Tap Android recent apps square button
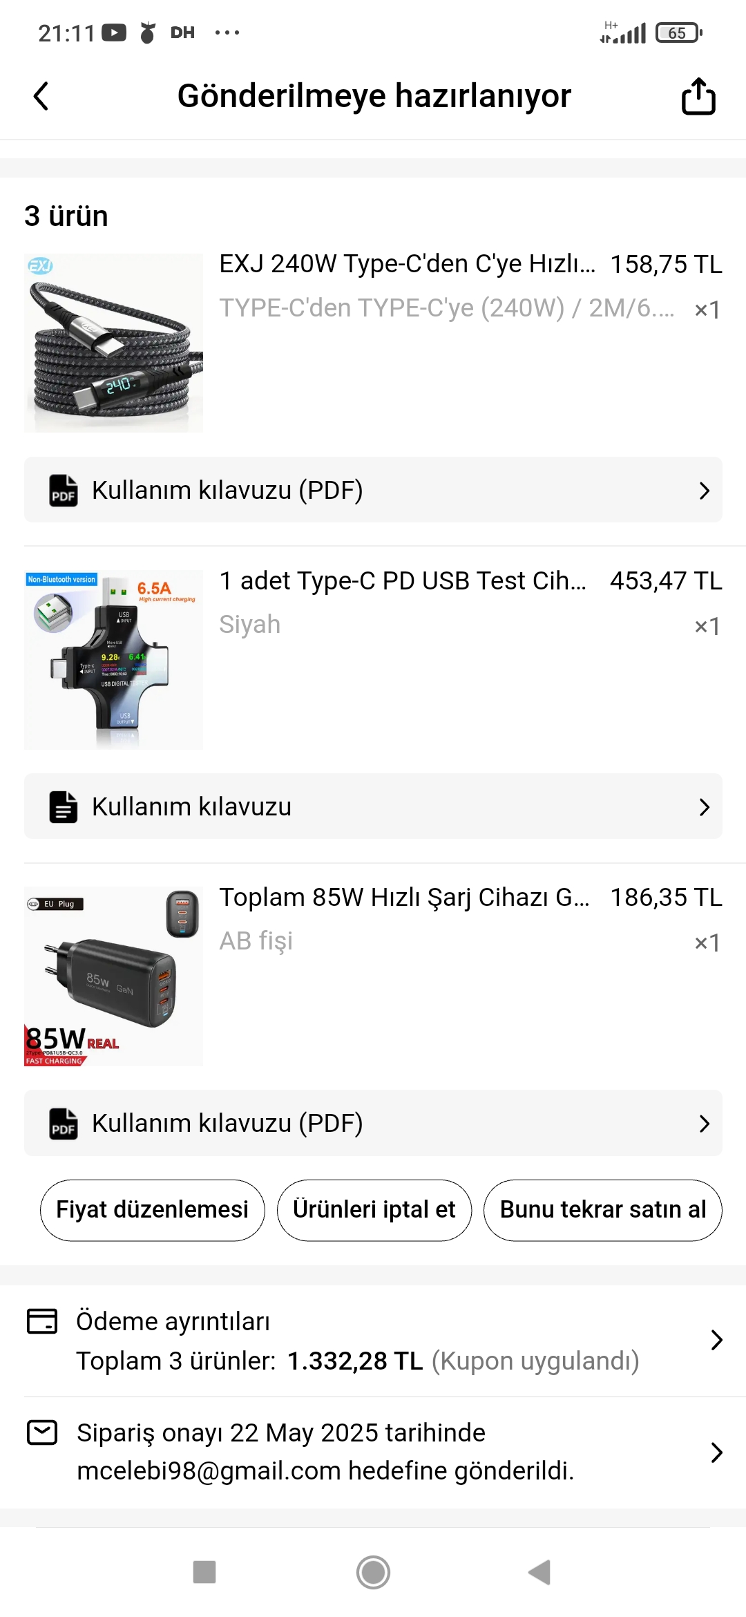This screenshot has height=1617, width=746. pos(204,1572)
